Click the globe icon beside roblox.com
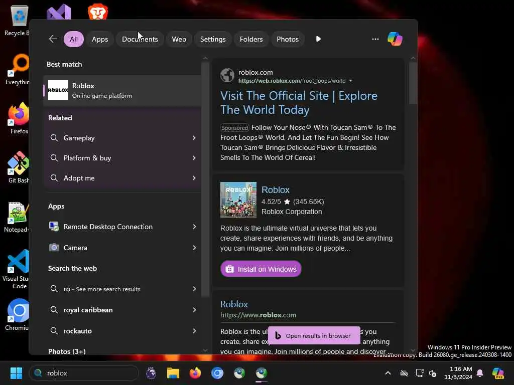 tap(227, 75)
